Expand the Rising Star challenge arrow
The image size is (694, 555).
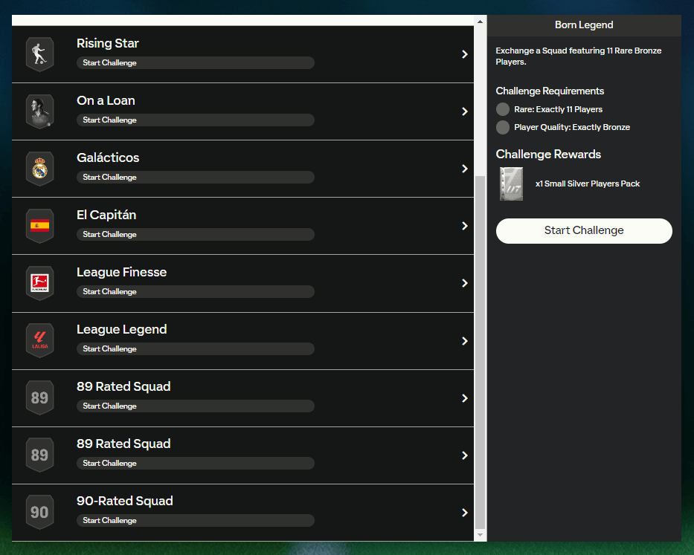[464, 54]
